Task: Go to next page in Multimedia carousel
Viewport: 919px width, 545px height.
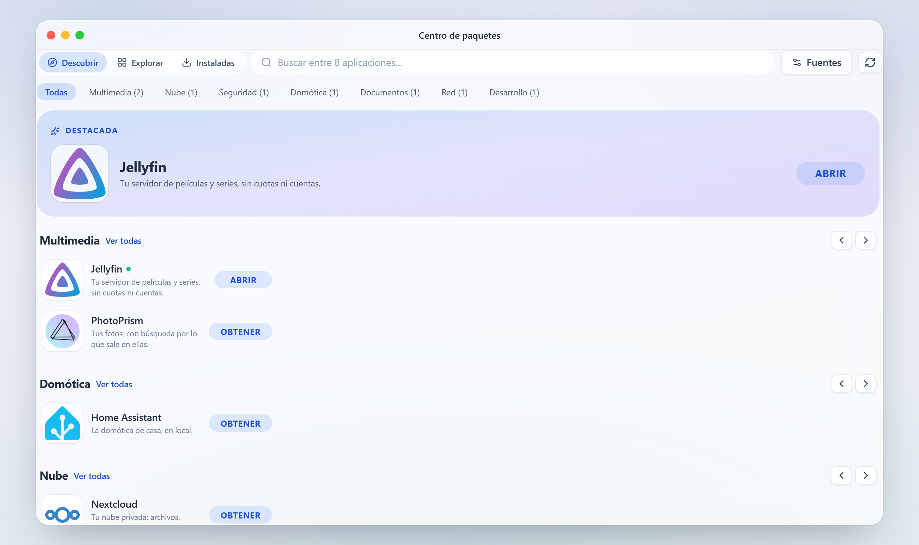Action: [866, 240]
